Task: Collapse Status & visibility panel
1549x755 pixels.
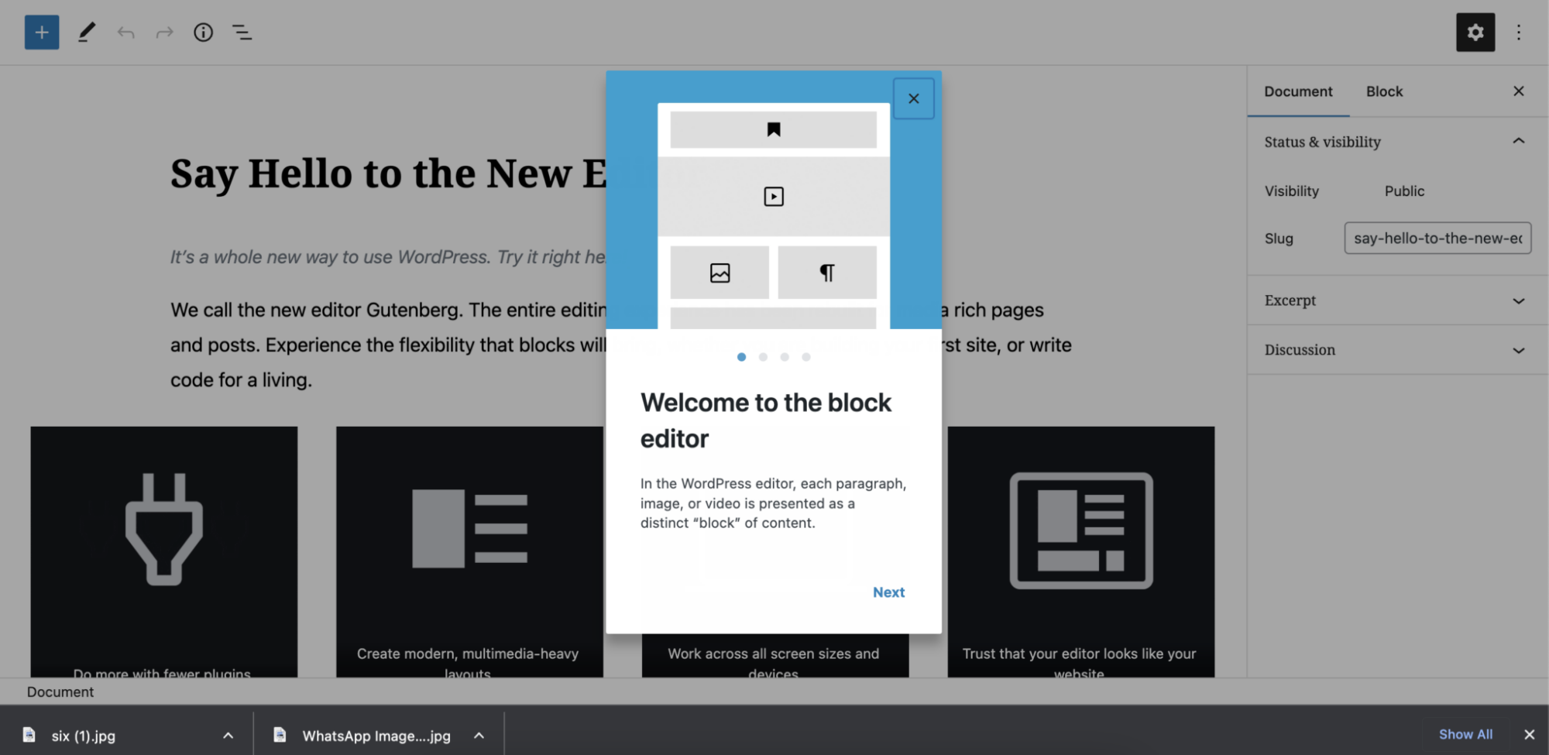Action: (1398, 142)
